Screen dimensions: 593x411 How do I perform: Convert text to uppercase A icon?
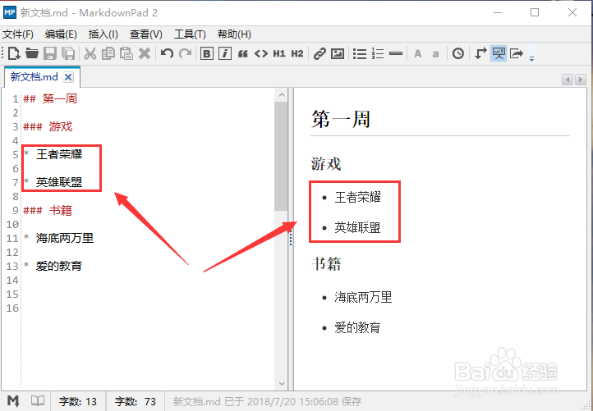(418, 53)
